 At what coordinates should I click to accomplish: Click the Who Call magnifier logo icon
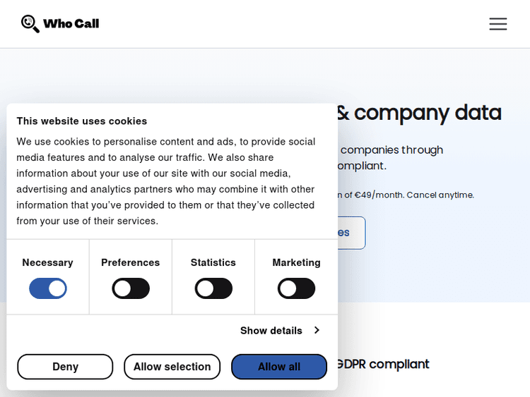point(30,24)
